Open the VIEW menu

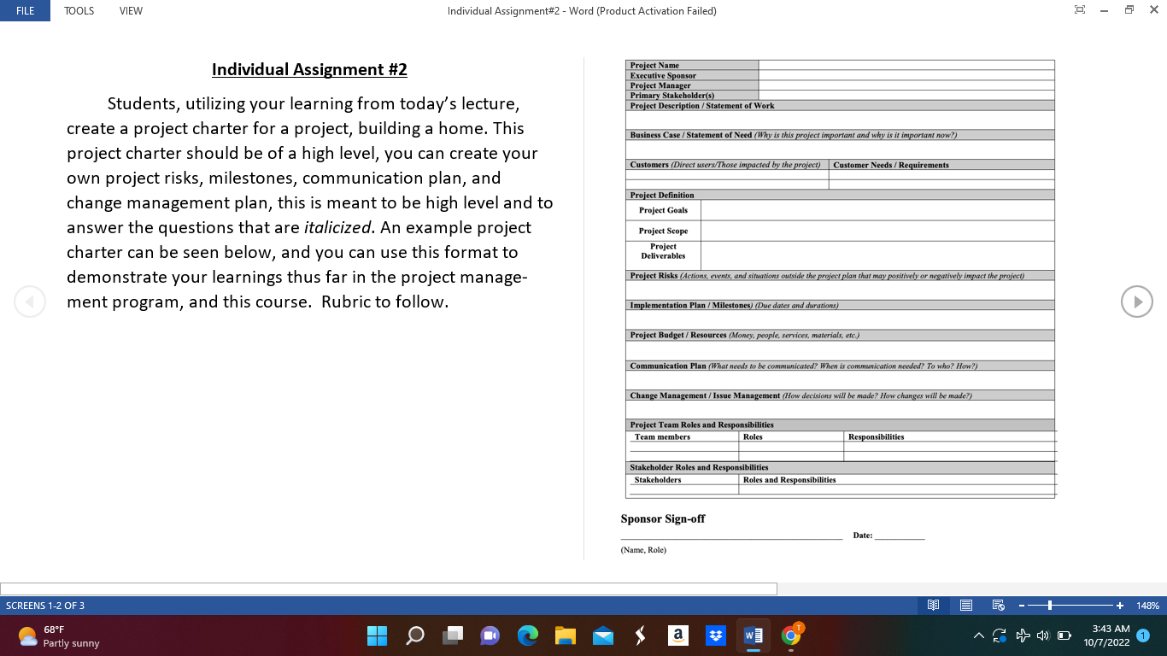point(130,10)
